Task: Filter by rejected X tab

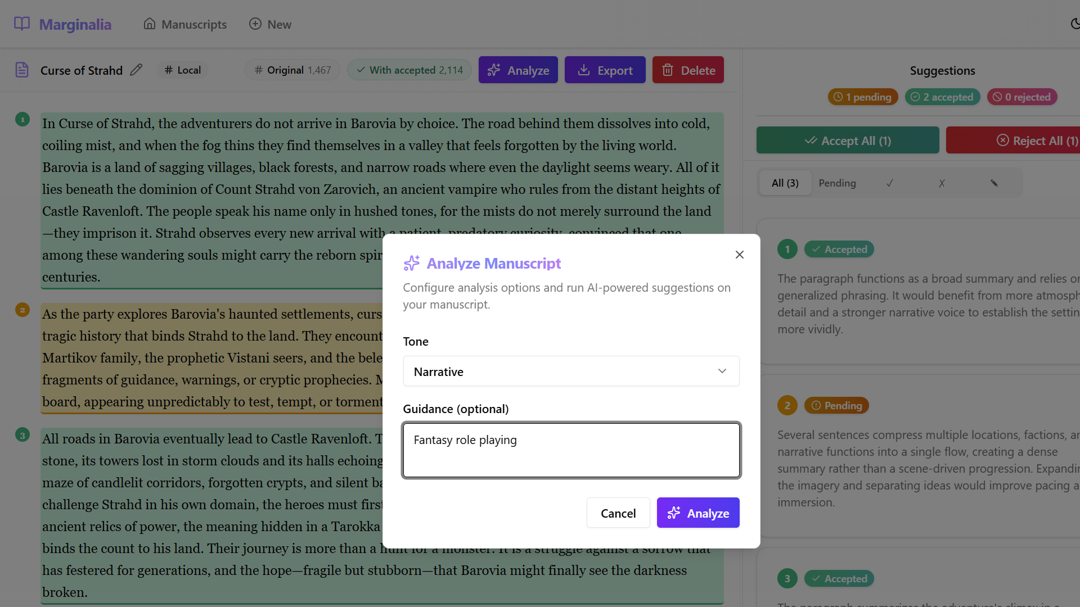Action: (942, 183)
